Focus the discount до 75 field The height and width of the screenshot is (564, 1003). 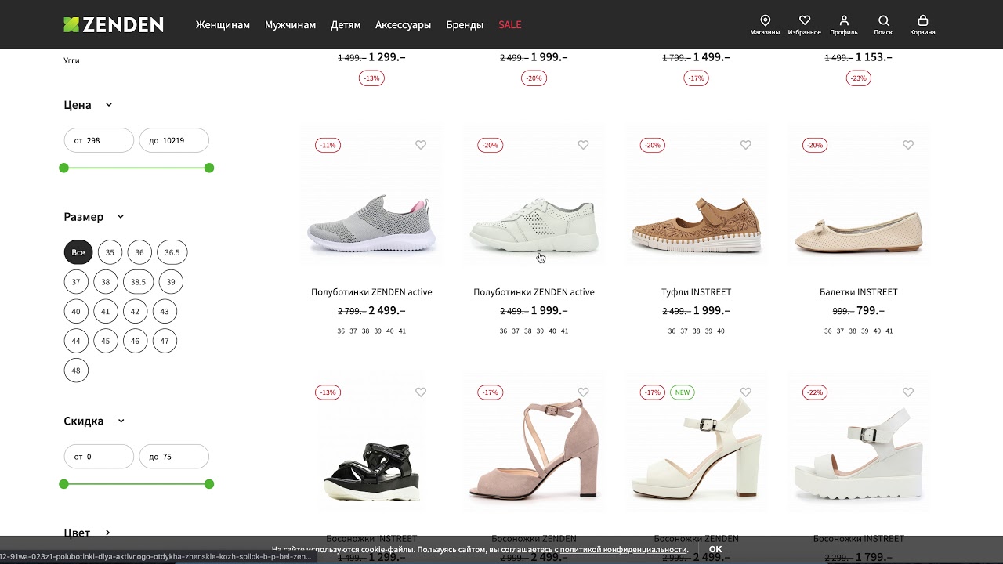click(174, 457)
